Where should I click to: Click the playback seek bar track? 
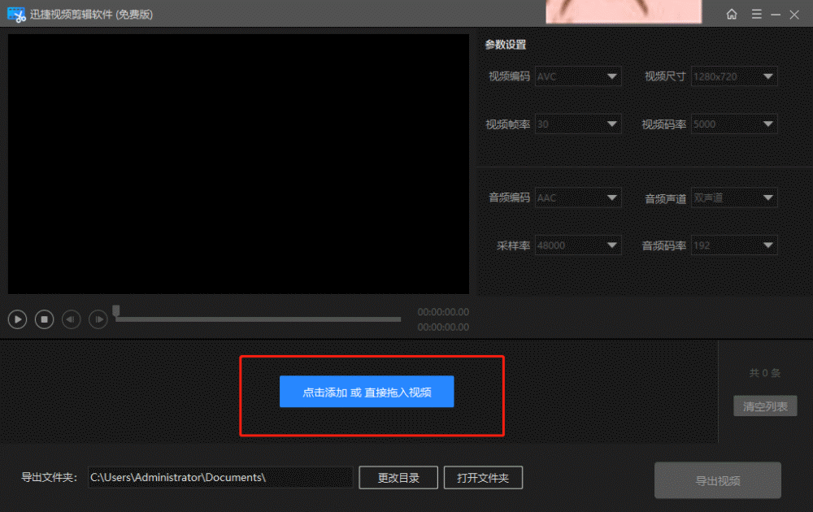259,319
